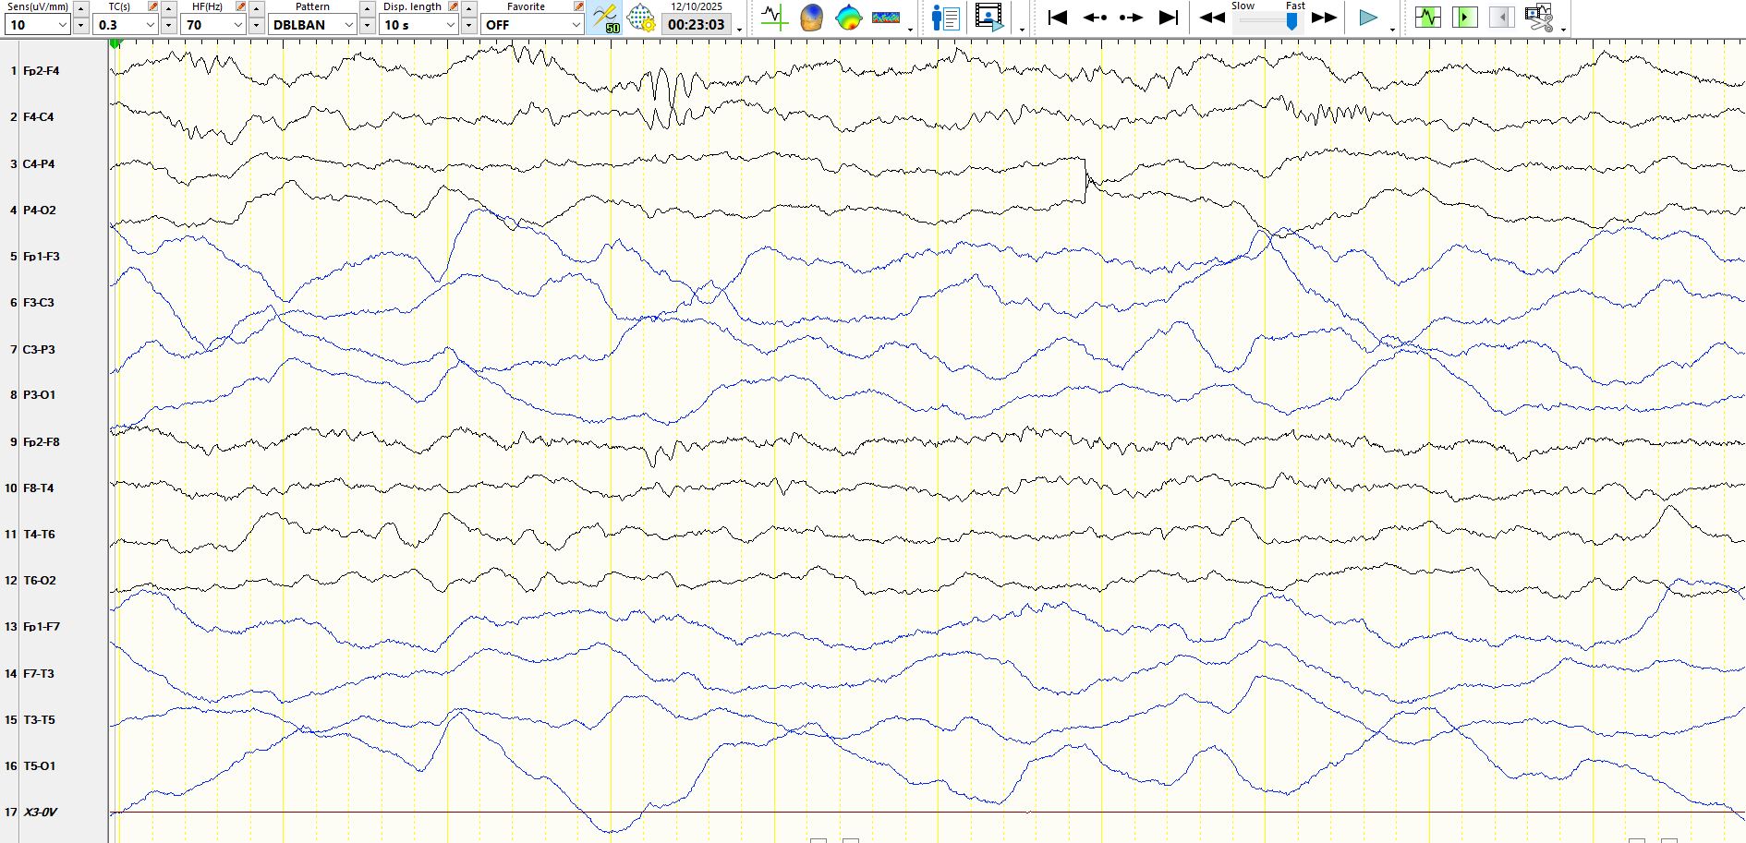Open the 2D topographic scalp map
1746x843 pixels.
pos(848,18)
